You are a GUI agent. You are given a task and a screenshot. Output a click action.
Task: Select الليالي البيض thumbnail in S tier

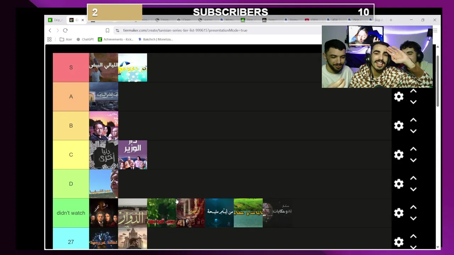pos(104,67)
